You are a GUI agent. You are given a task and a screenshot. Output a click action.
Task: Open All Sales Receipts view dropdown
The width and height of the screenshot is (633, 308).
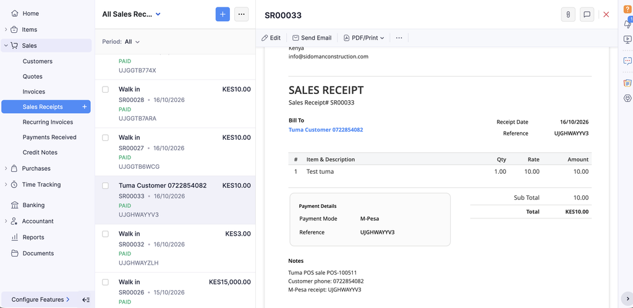click(132, 14)
